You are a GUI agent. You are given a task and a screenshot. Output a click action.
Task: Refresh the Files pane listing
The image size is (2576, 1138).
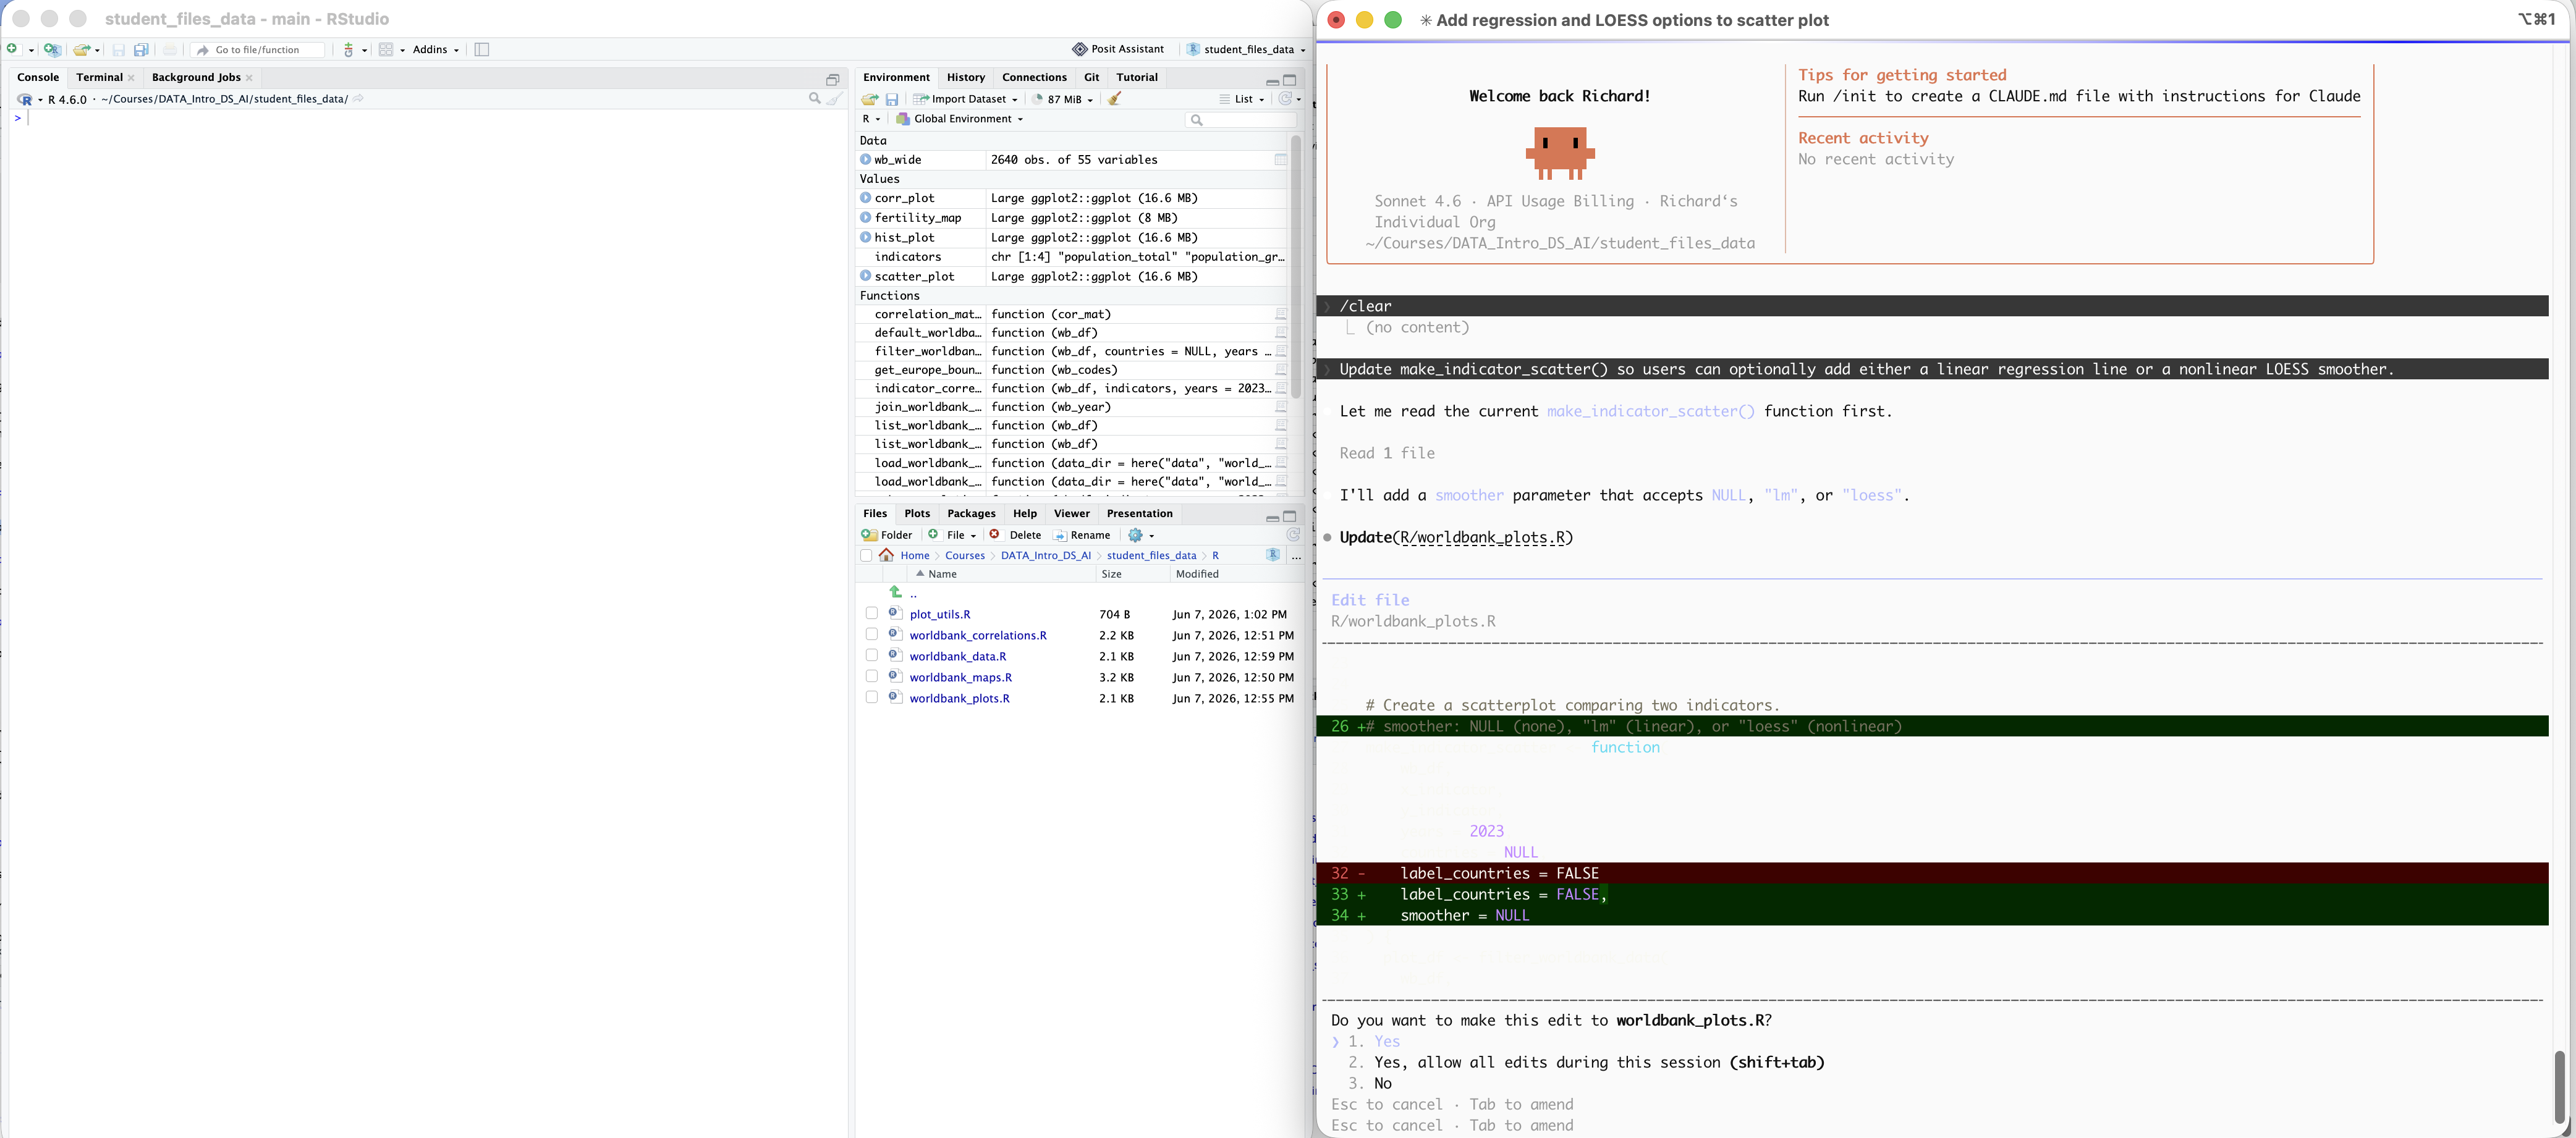(1293, 535)
